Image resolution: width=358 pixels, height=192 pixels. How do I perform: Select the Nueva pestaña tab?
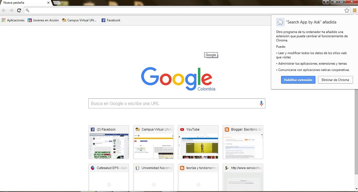pos(25,3)
